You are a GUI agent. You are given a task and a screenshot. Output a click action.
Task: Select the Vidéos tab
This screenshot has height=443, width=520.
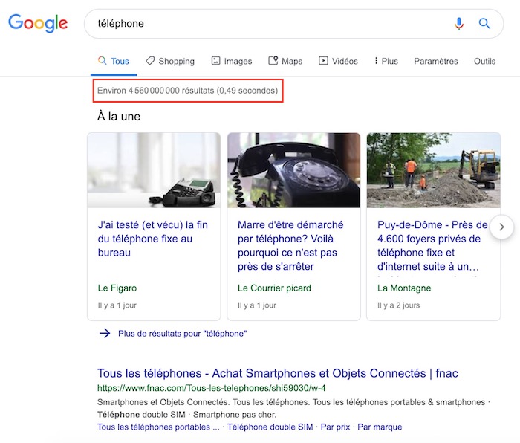(x=338, y=61)
